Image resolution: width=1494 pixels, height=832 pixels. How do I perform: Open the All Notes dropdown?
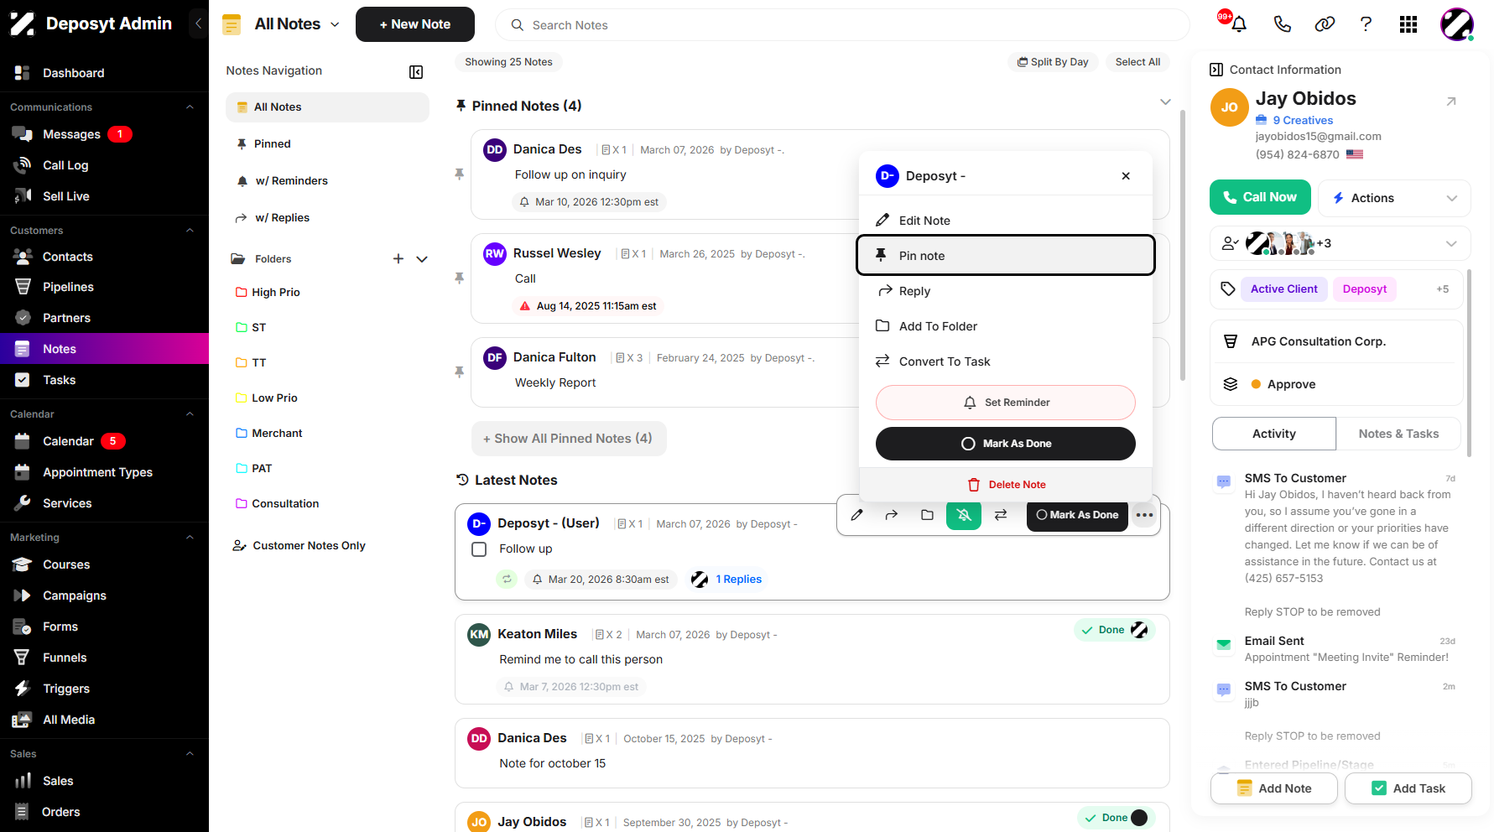pyautogui.click(x=298, y=24)
